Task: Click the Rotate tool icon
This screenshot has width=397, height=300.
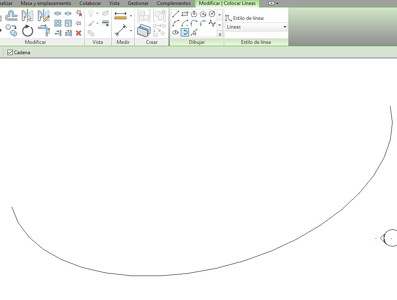Action: [x=28, y=31]
